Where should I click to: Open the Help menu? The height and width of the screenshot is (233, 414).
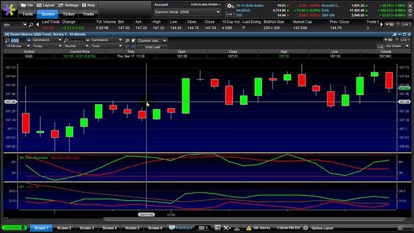point(89,5)
